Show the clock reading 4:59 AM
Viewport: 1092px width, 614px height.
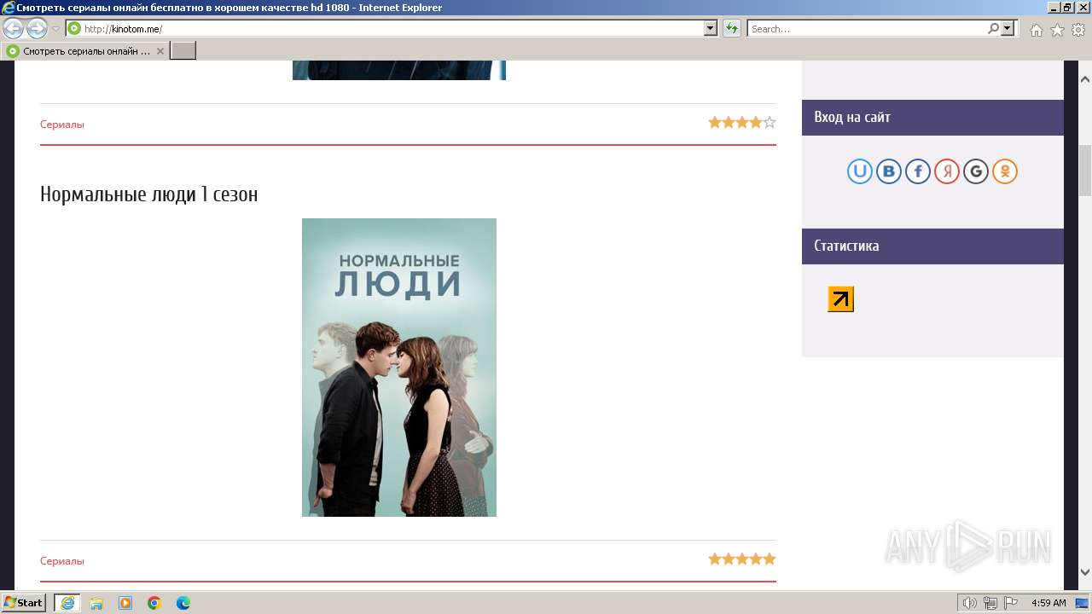(x=1048, y=603)
